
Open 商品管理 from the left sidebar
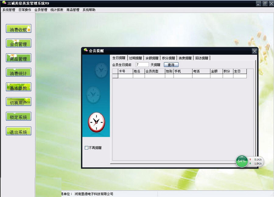point(19,58)
